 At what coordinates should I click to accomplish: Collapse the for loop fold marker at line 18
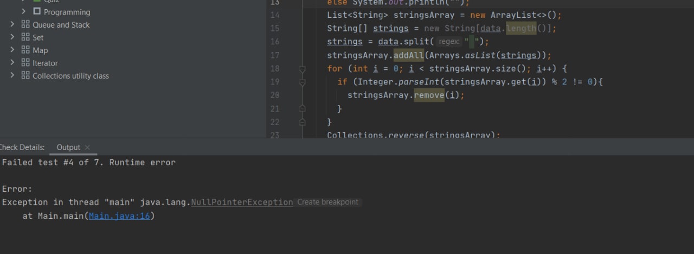click(303, 69)
